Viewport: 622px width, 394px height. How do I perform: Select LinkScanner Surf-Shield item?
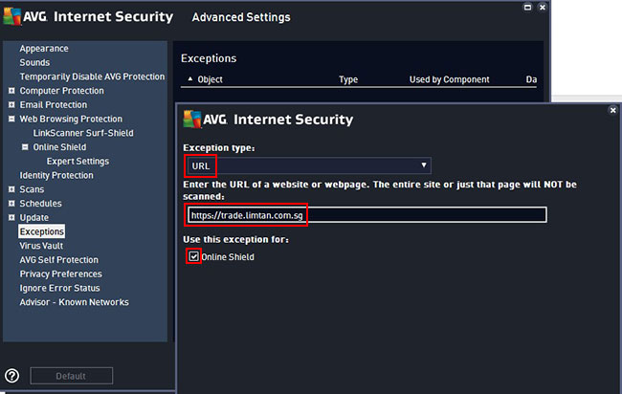[x=83, y=133]
